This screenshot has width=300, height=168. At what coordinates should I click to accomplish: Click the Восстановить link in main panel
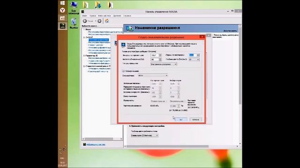pos(230,31)
